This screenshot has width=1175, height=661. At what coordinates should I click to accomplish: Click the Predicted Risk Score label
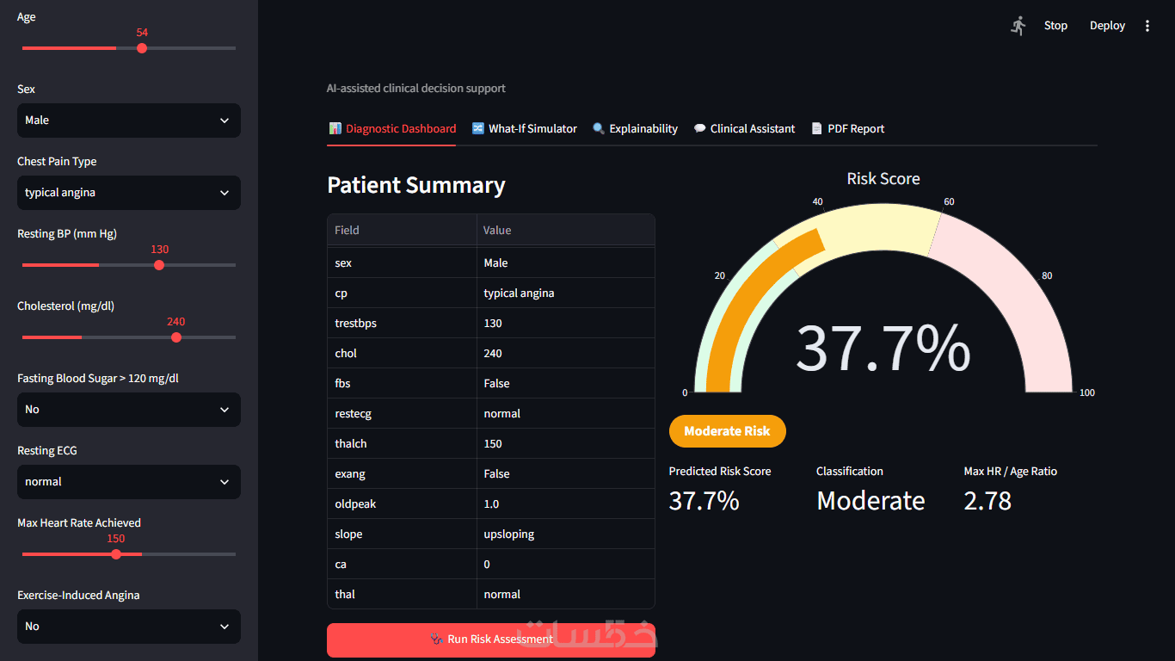click(x=720, y=472)
